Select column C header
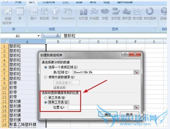Viewport: 170px width, 129px height. pos(80,42)
